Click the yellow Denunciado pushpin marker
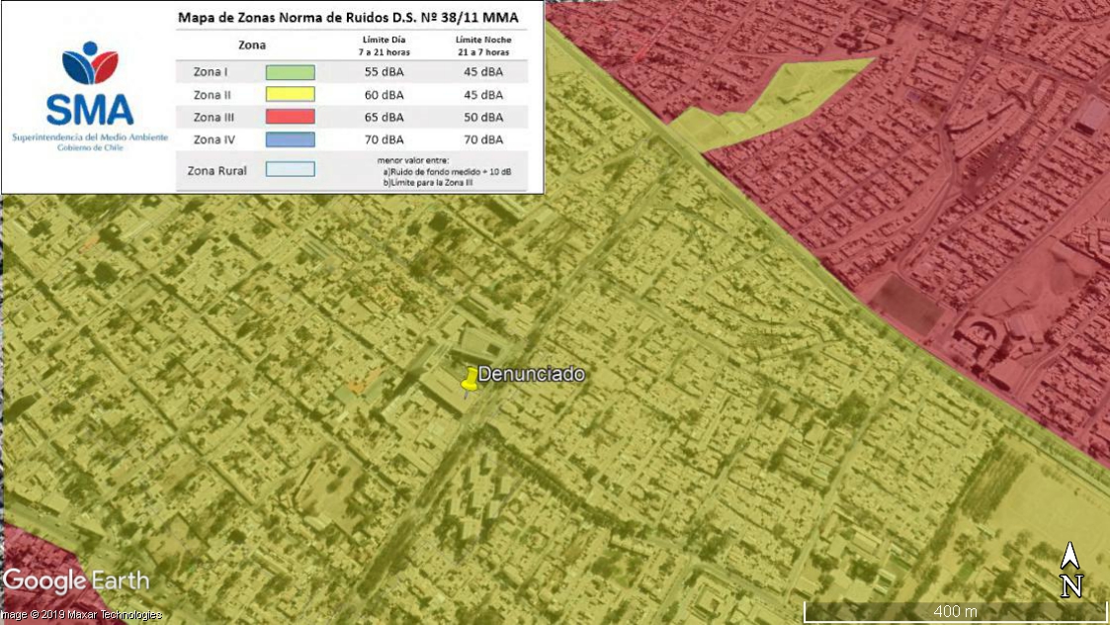The width and height of the screenshot is (1110, 625). click(470, 379)
